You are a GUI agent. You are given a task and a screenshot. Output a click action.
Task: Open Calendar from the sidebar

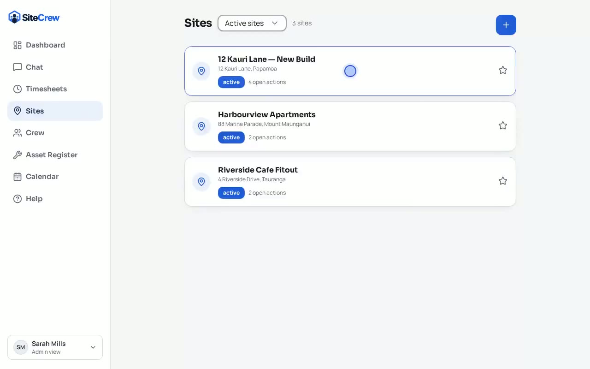tap(55, 177)
